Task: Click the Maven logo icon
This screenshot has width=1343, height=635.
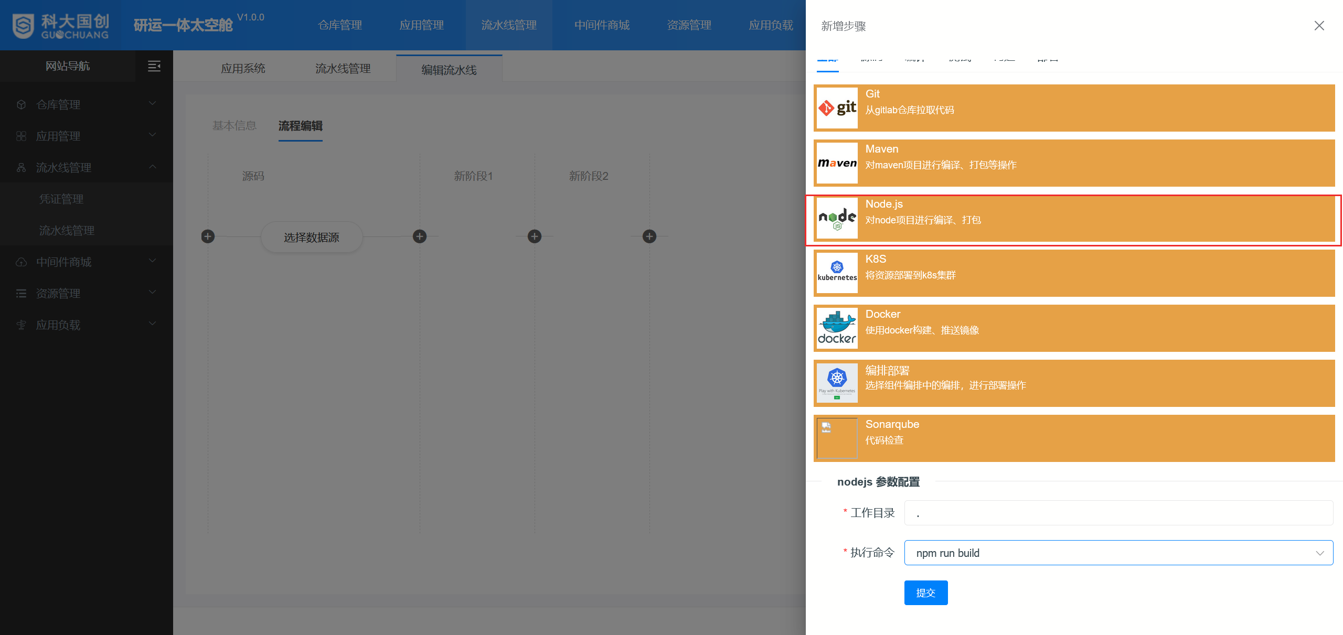Action: 837,163
